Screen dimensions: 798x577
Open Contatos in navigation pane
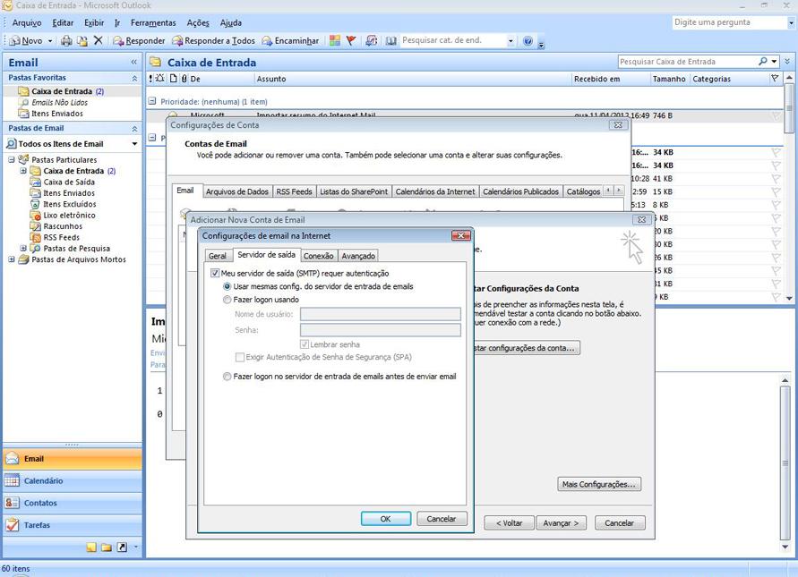click(73, 503)
